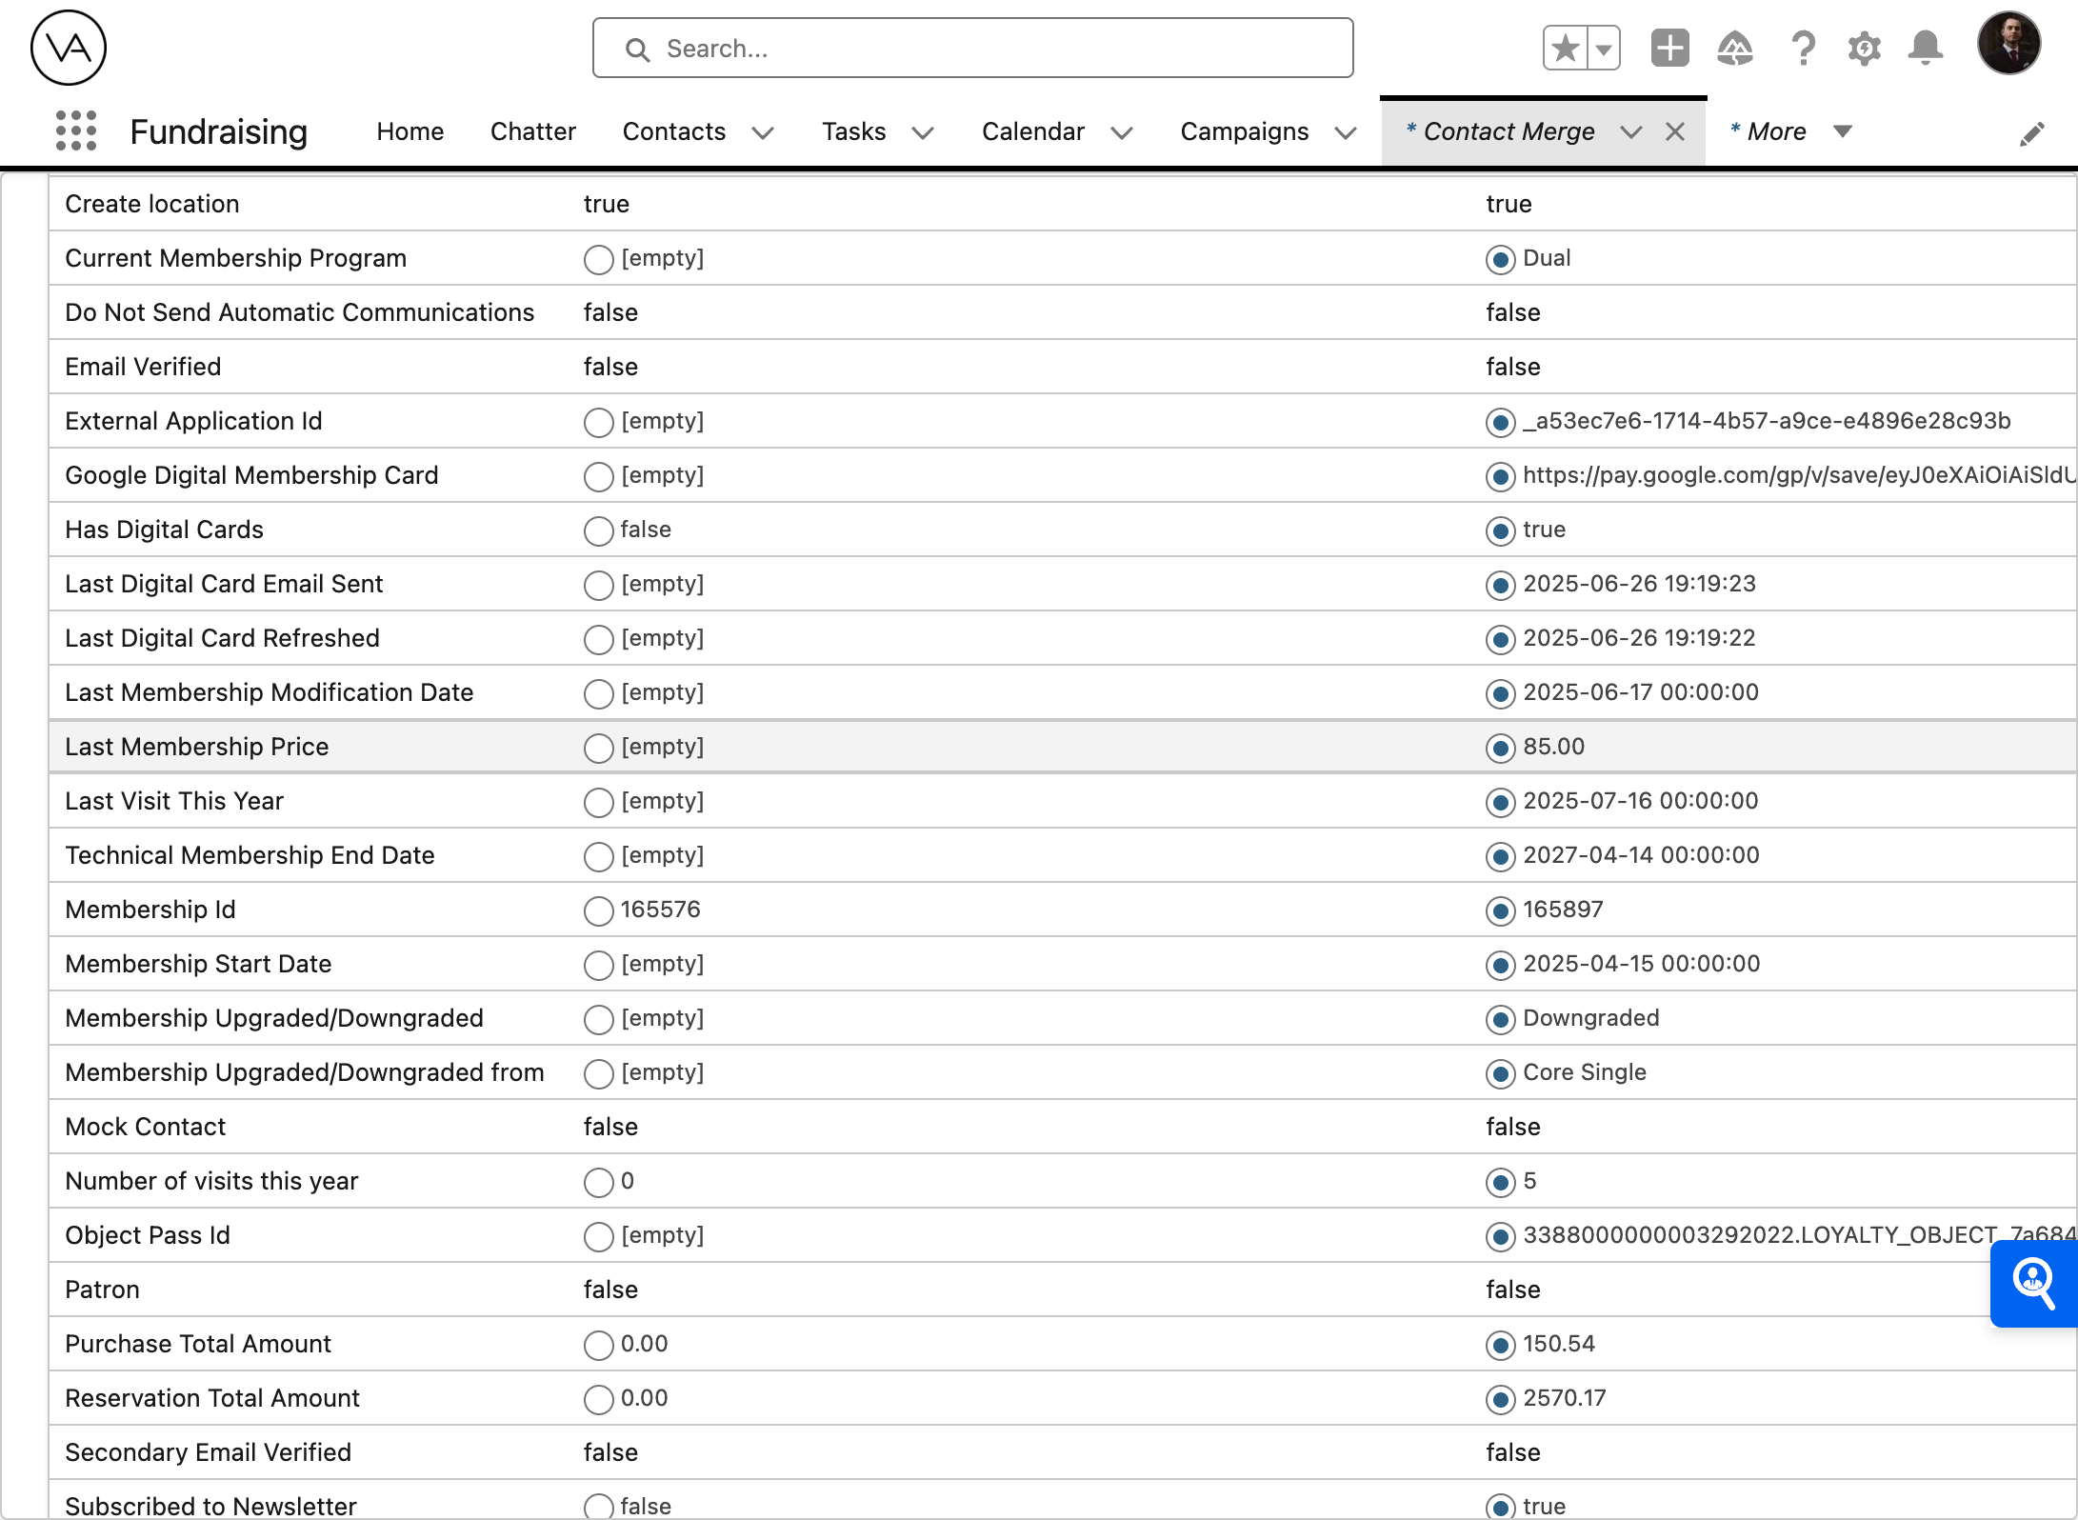Click the favorites star icon

point(1565,48)
